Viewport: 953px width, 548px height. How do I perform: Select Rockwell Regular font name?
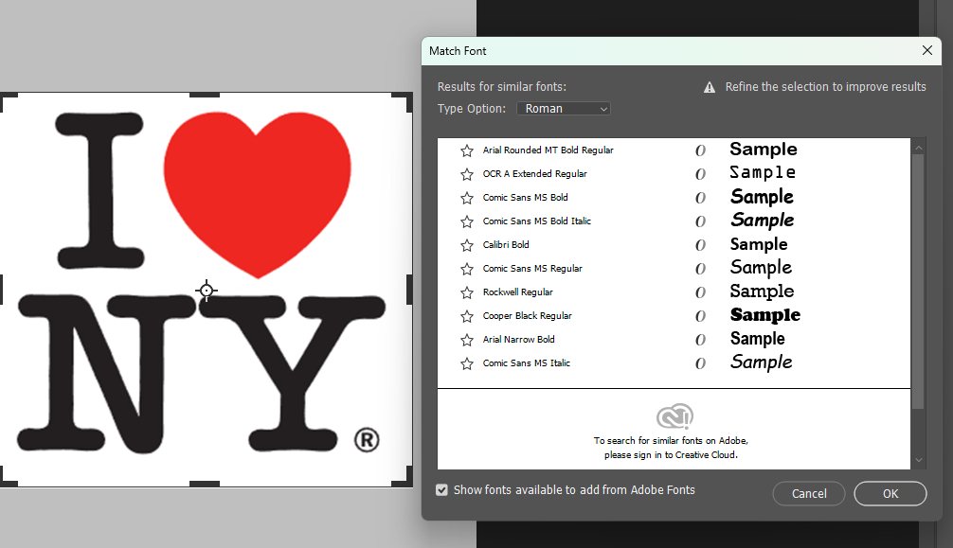point(518,292)
